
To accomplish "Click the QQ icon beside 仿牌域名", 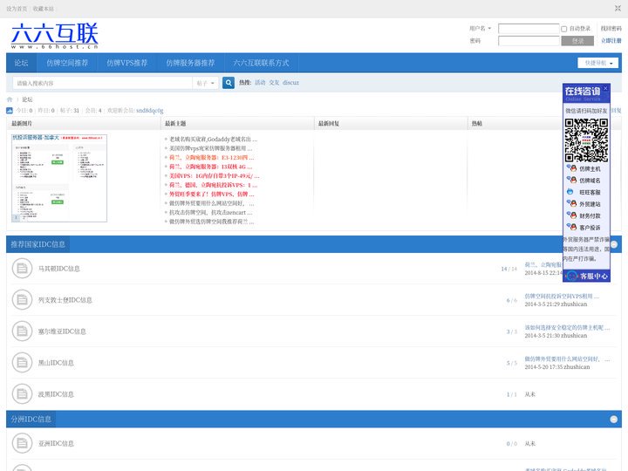I will [x=571, y=181].
